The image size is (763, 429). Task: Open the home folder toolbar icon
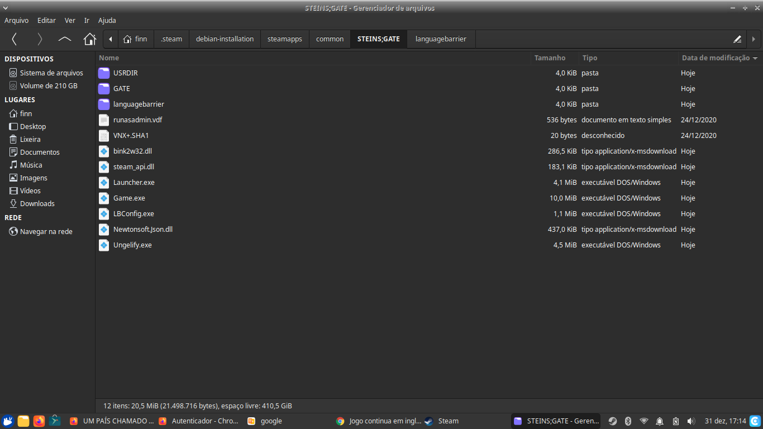pos(89,39)
